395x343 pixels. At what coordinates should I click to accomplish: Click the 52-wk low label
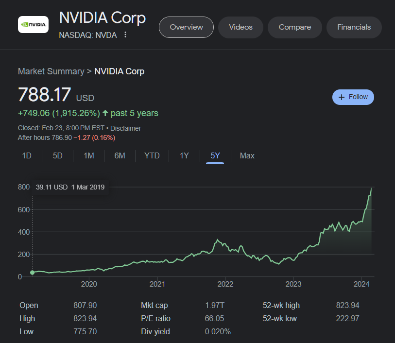point(280,318)
